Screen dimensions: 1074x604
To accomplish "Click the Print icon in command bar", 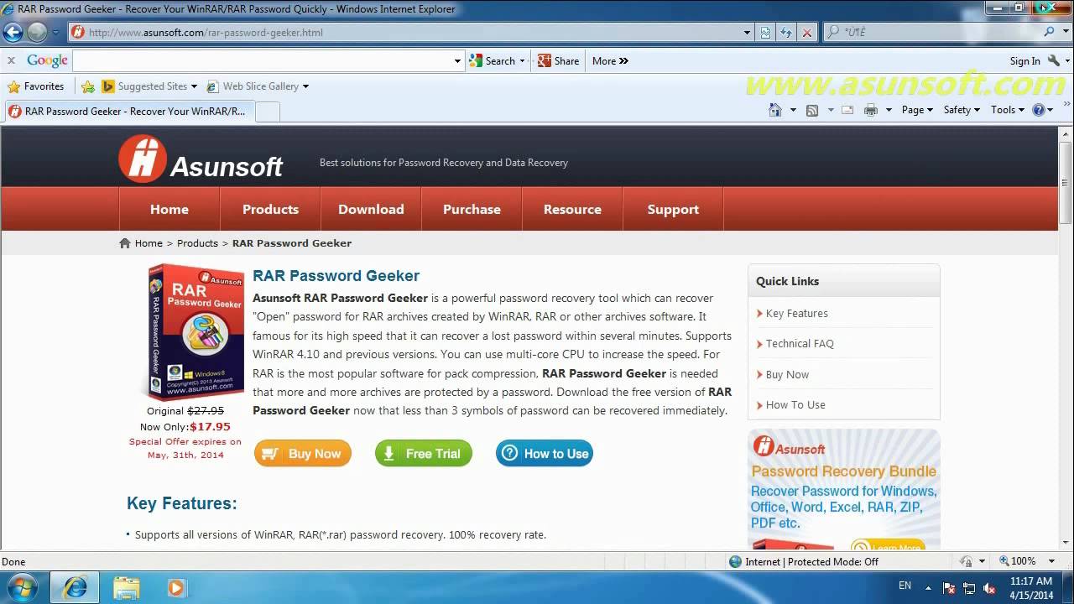I will (871, 110).
